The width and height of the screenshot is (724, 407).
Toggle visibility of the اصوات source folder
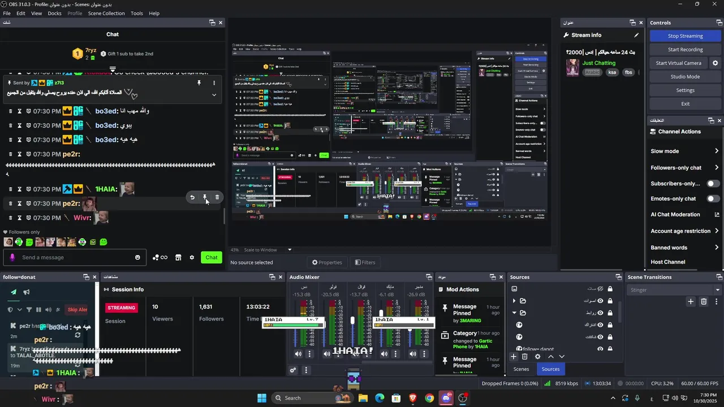click(x=601, y=301)
